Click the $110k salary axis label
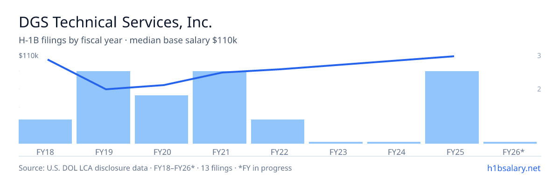The width and height of the screenshot is (560, 186). coord(28,56)
